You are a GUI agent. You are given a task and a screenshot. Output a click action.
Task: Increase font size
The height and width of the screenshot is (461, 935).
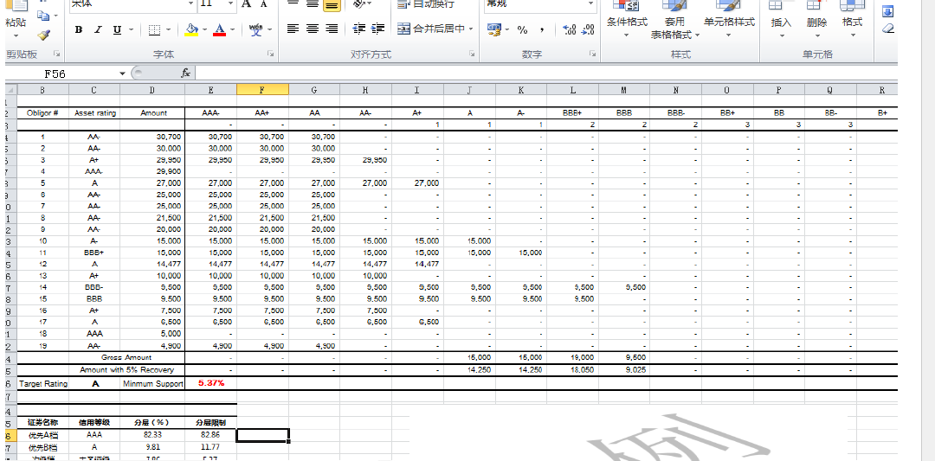pyautogui.click(x=246, y=5)
